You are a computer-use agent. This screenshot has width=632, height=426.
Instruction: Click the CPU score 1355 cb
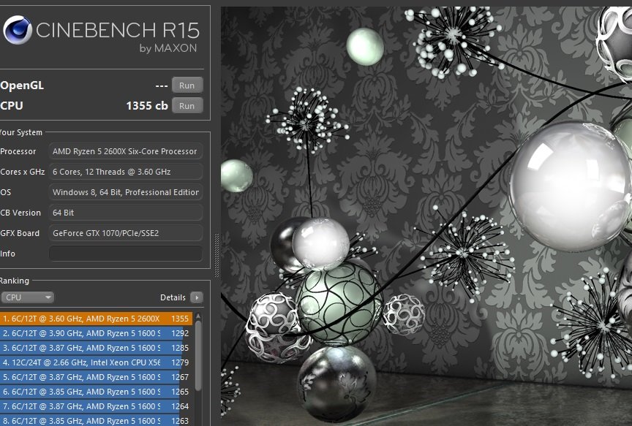[147, 105]
